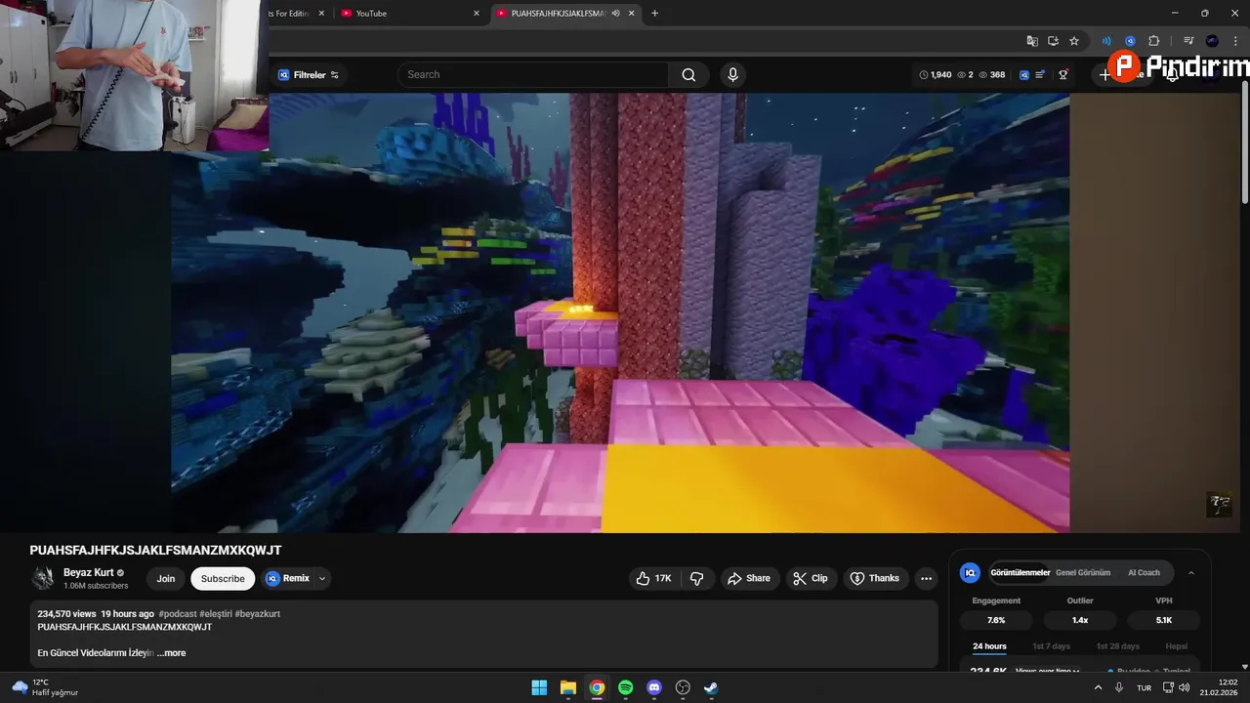This screenshot has width=1250, height=703.
Task: Open the weather widget showing 12°C
Action: pyautogui.click(x=45, y=687)
